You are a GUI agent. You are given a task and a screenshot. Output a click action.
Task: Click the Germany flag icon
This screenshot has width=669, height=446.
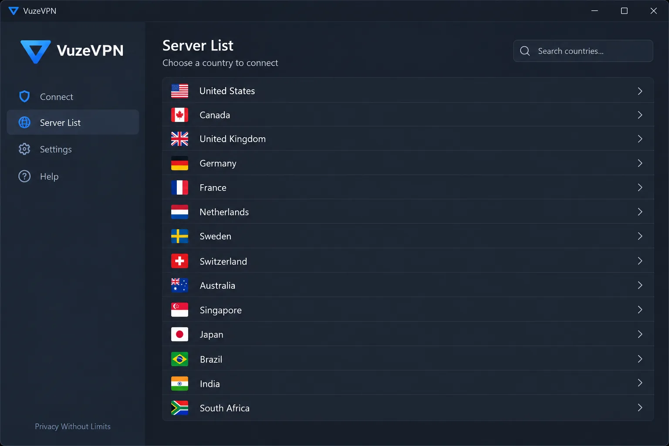179,163
